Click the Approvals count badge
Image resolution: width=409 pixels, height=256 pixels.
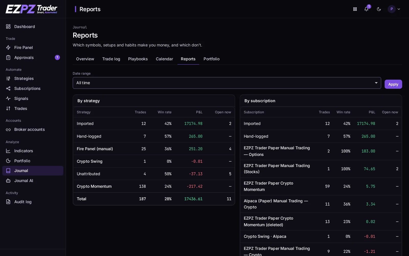click(57, 58)
